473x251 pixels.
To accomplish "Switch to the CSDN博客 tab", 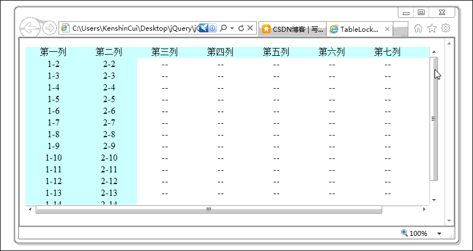I will 291,29.
